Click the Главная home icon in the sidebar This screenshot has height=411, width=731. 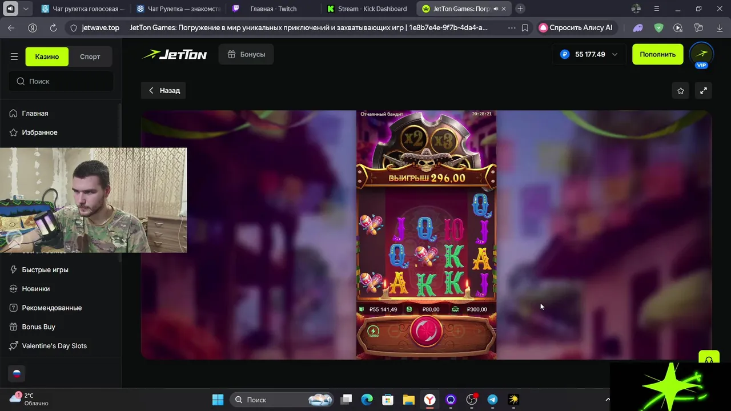(14, 113)
